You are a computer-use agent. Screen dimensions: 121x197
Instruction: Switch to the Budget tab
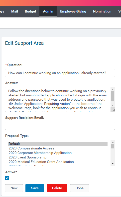coord(30,12)
